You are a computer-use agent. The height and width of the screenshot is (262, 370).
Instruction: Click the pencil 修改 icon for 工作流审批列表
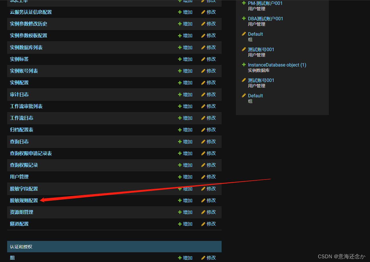203,106
